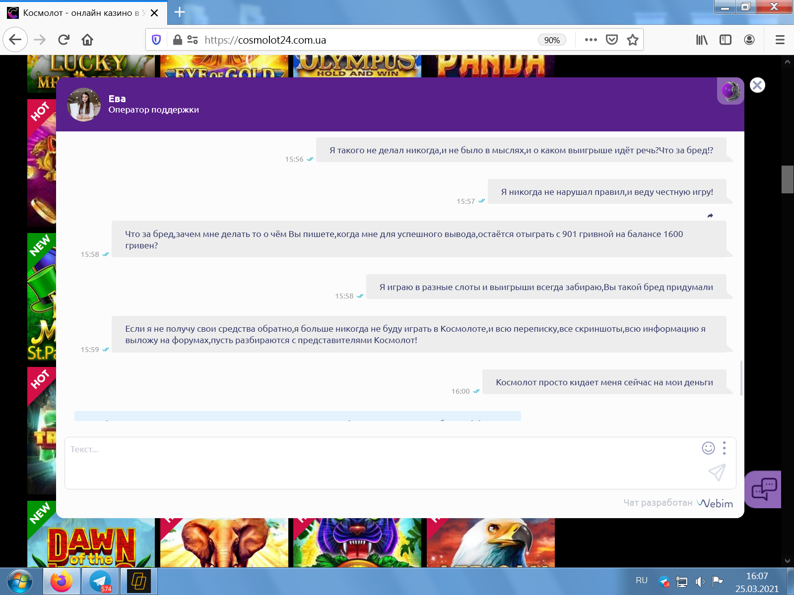Open the network status tray icon
This screenshot has height=595, width=794.
tap(682, 582)
